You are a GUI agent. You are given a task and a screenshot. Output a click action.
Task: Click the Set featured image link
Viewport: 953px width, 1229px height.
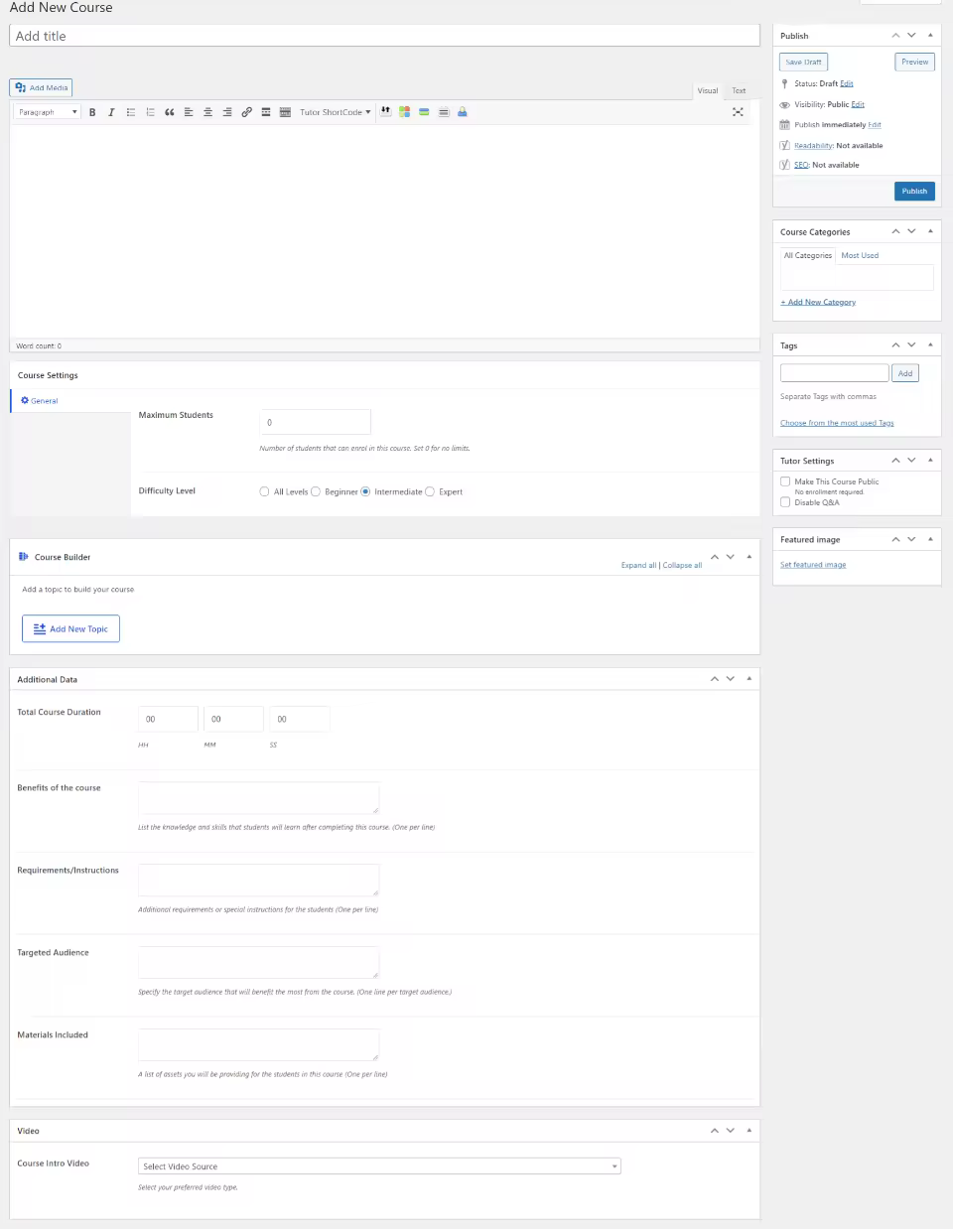[813, 565]
